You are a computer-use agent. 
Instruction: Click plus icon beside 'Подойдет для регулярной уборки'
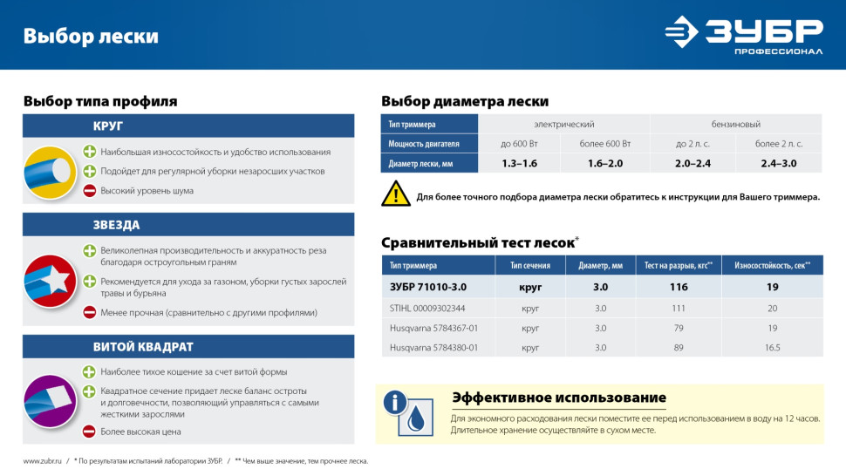tap(90, 171)
